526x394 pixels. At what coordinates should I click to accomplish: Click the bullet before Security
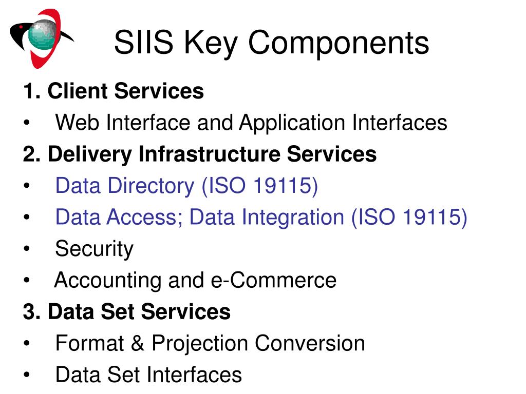(x=27, y=249)
